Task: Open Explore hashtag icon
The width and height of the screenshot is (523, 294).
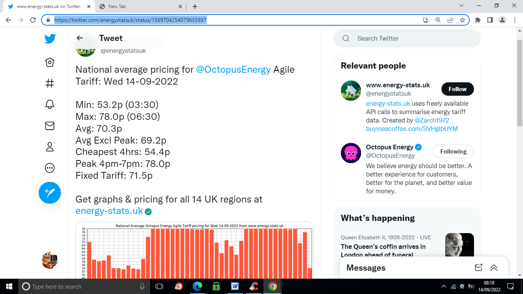Action: click(50, 83)
